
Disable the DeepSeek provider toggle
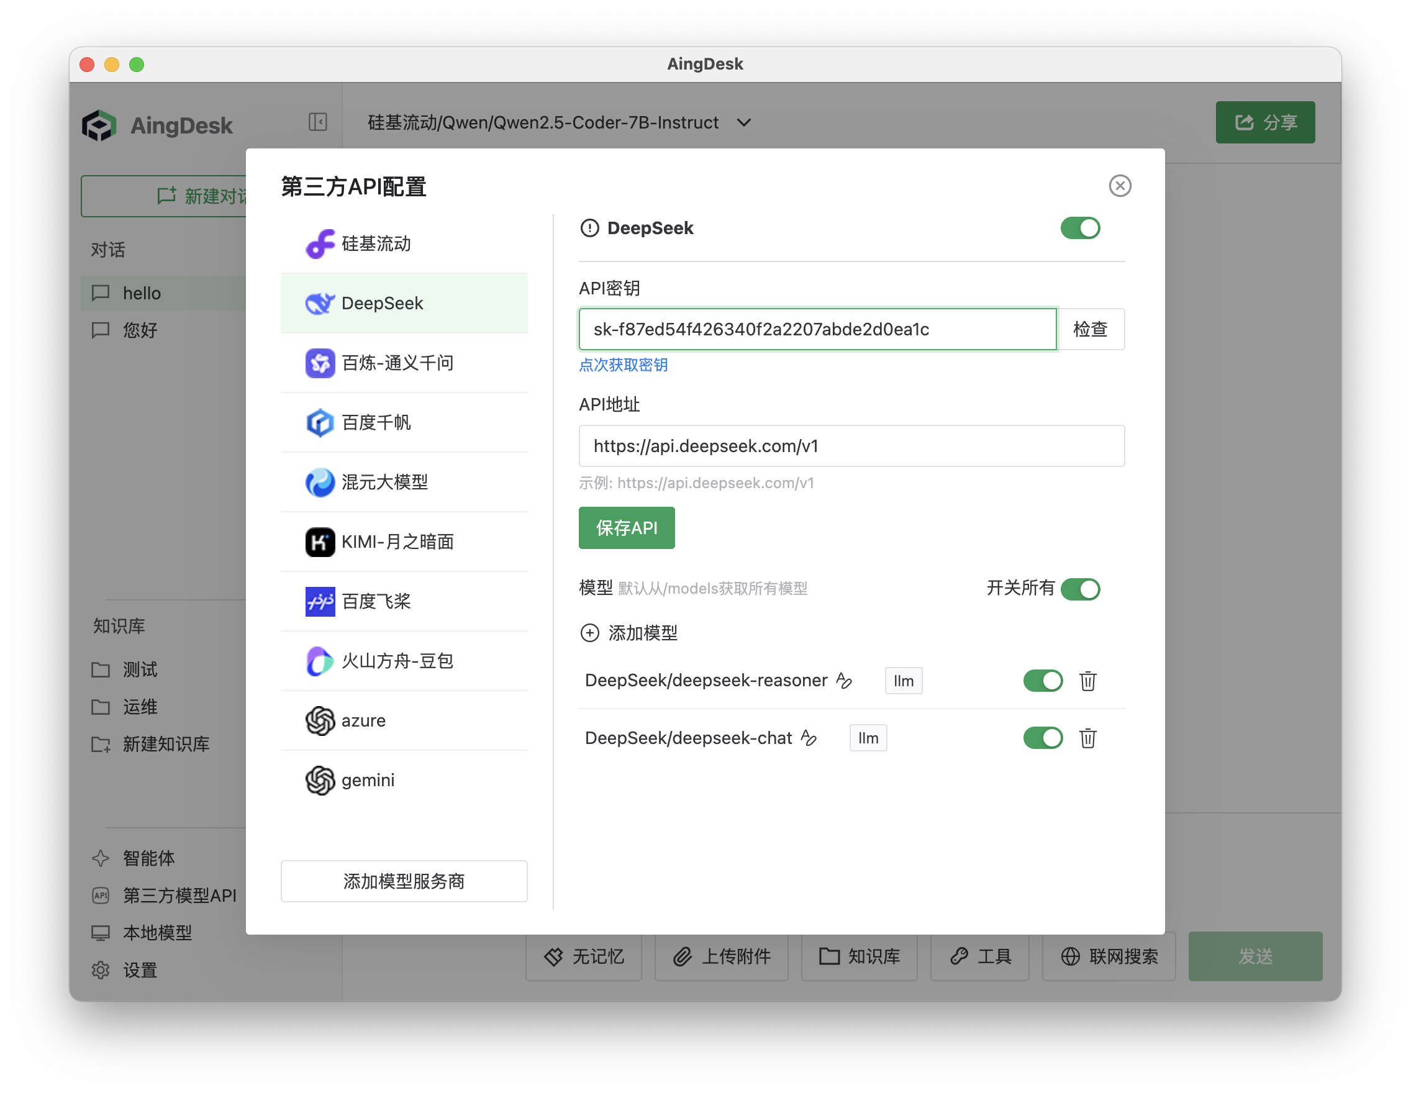pos(1079,227)
